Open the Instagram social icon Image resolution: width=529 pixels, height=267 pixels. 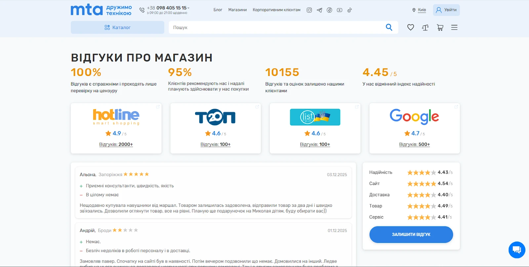tap(309, 10)
